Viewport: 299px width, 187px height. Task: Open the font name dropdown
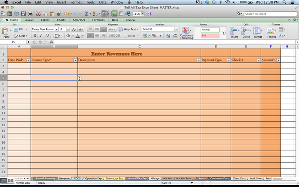pyautogui.click(x=57, y=29)
